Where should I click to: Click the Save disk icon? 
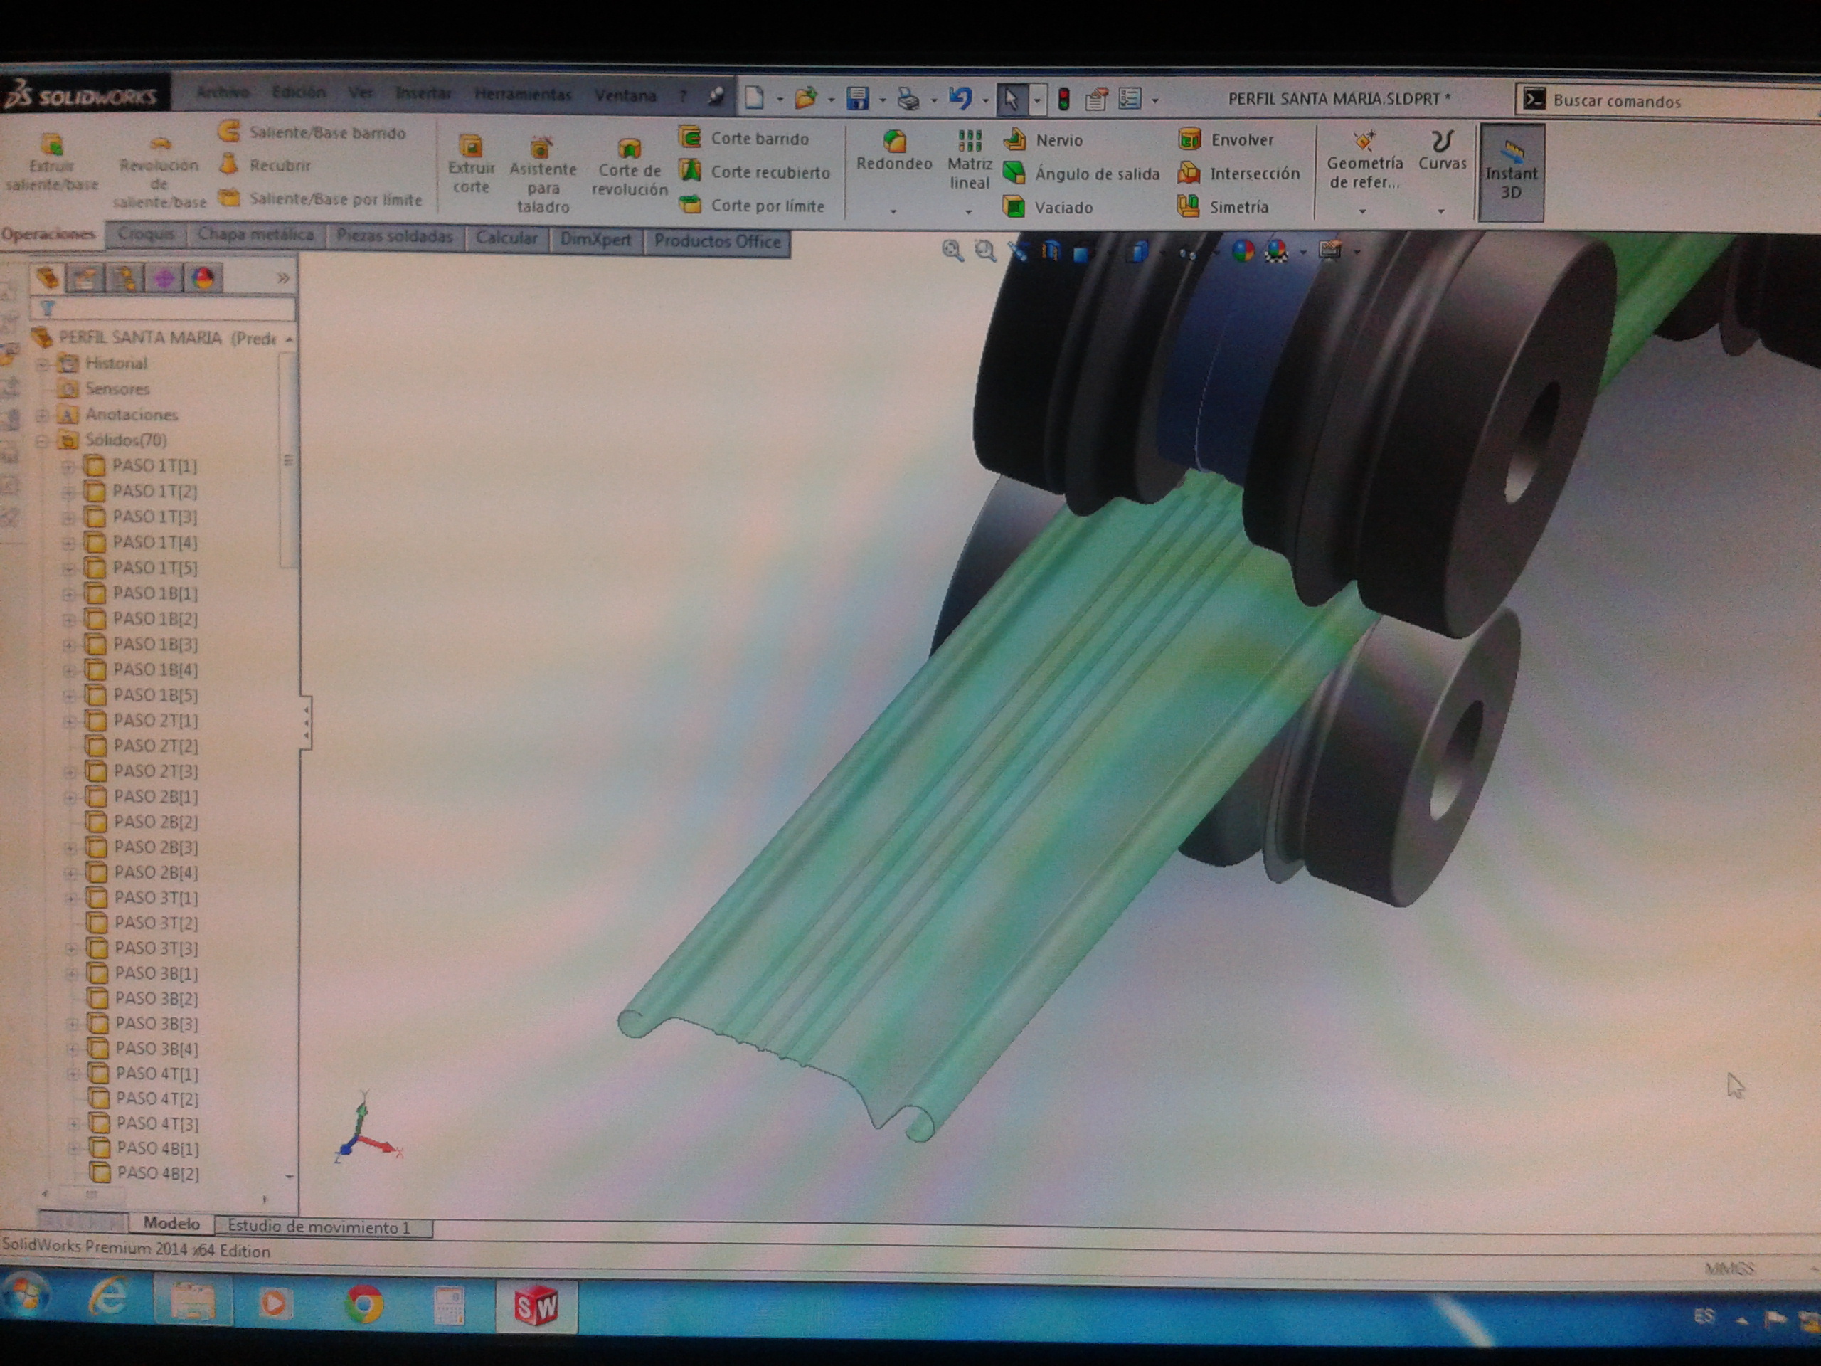coord(857,99)
